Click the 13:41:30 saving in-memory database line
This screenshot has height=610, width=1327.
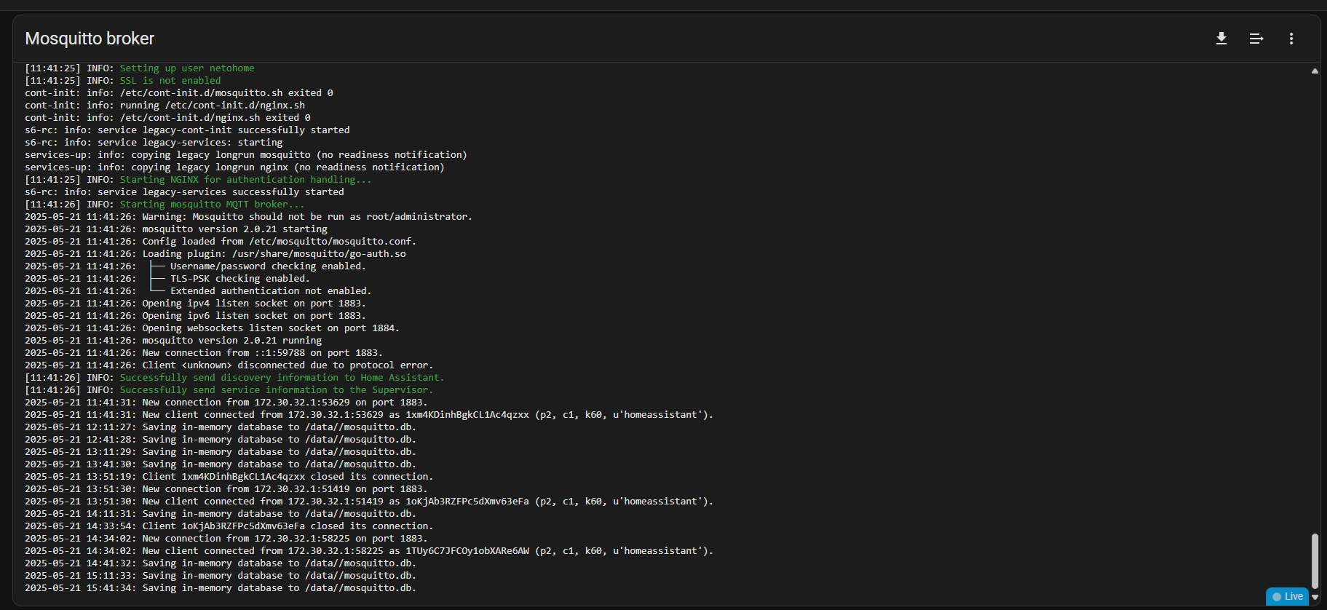click(221, 464)
